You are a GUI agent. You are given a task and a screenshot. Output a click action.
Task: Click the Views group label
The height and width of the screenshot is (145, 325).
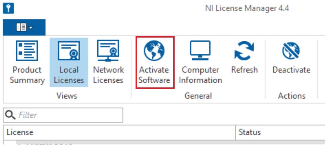[x=67, y=96]
